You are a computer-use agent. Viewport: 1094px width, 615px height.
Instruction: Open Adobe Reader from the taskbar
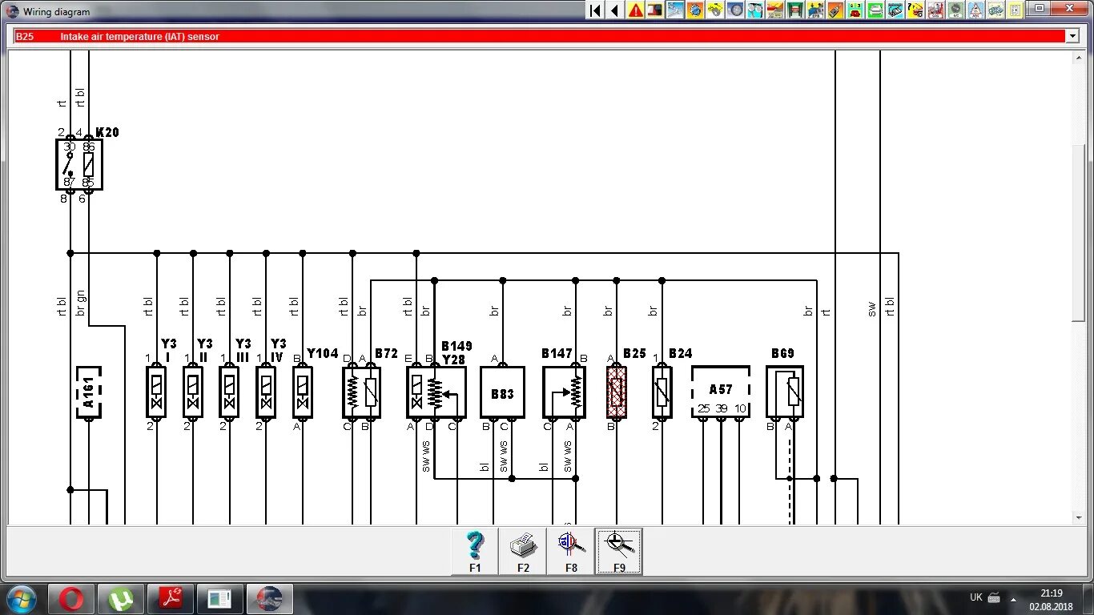click(171, 598)
